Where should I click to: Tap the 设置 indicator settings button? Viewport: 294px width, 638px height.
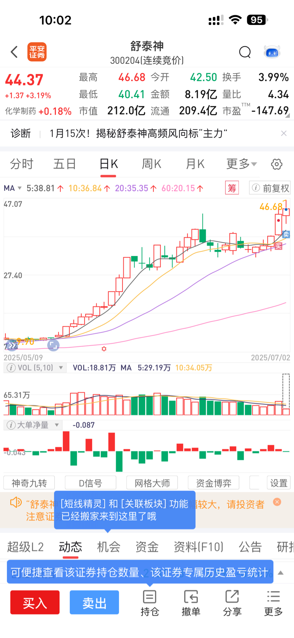pos(279,483)
